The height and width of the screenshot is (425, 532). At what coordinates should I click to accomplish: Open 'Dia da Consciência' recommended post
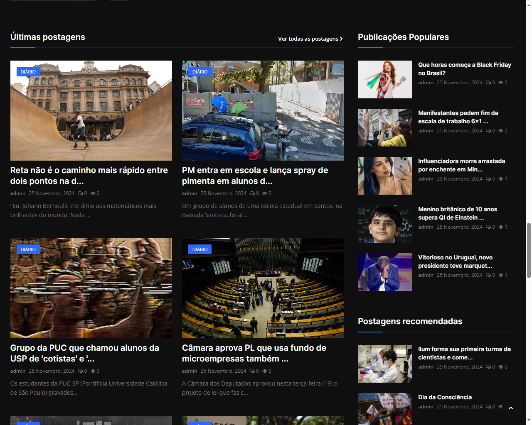click(x=445, y=397)
